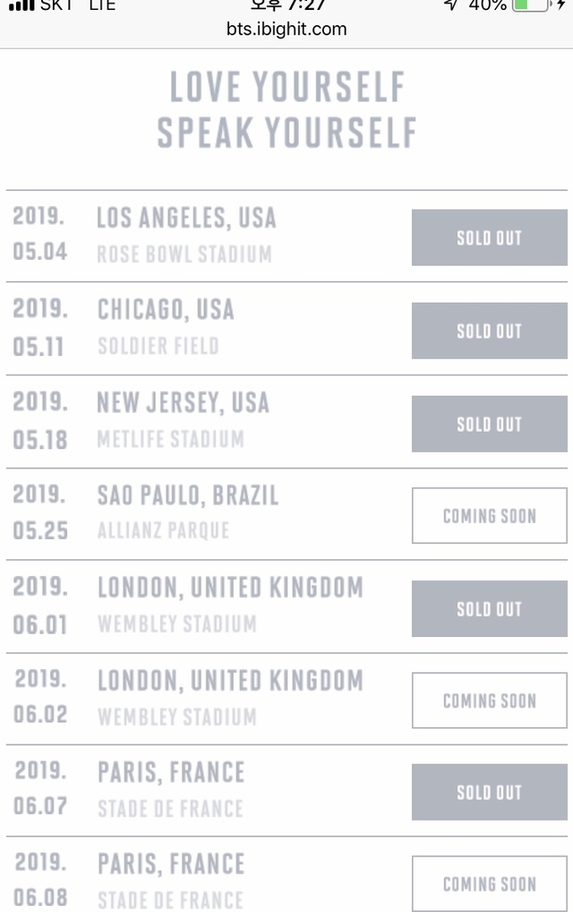
Task: Open COMING SOON for Paris 06.08 show
Action: tap(489, 884)
